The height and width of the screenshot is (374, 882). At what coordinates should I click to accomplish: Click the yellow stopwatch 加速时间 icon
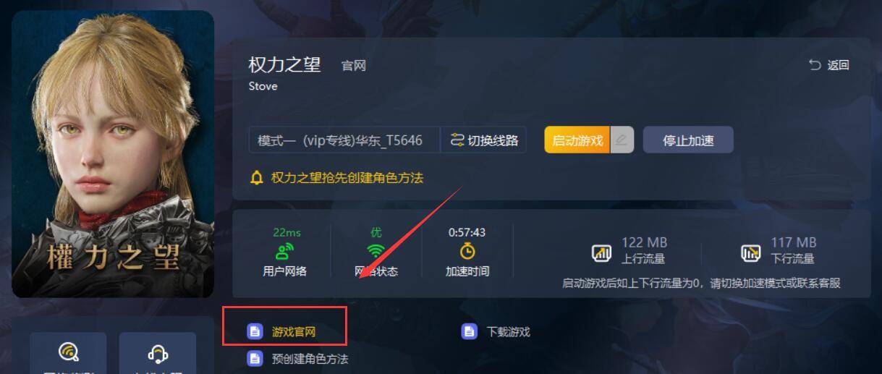click(467, 251)
